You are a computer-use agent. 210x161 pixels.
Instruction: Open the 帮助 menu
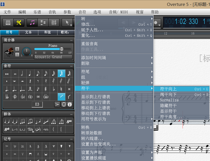click(155, 12)
